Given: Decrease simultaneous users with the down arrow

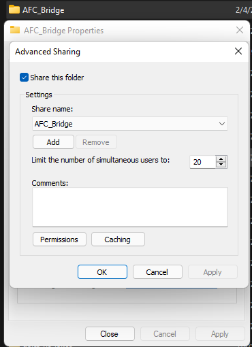Looking at the screenshot, I should (221, 165).
